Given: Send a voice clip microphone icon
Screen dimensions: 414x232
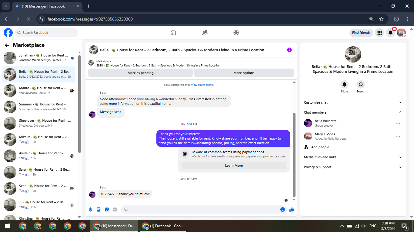Looking at the screenshot, I should (90, 210).
